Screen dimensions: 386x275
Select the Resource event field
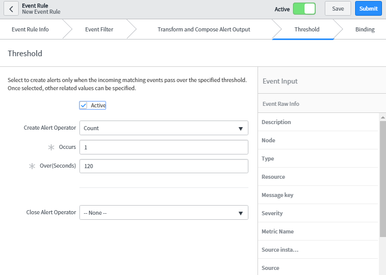point(273,177)
